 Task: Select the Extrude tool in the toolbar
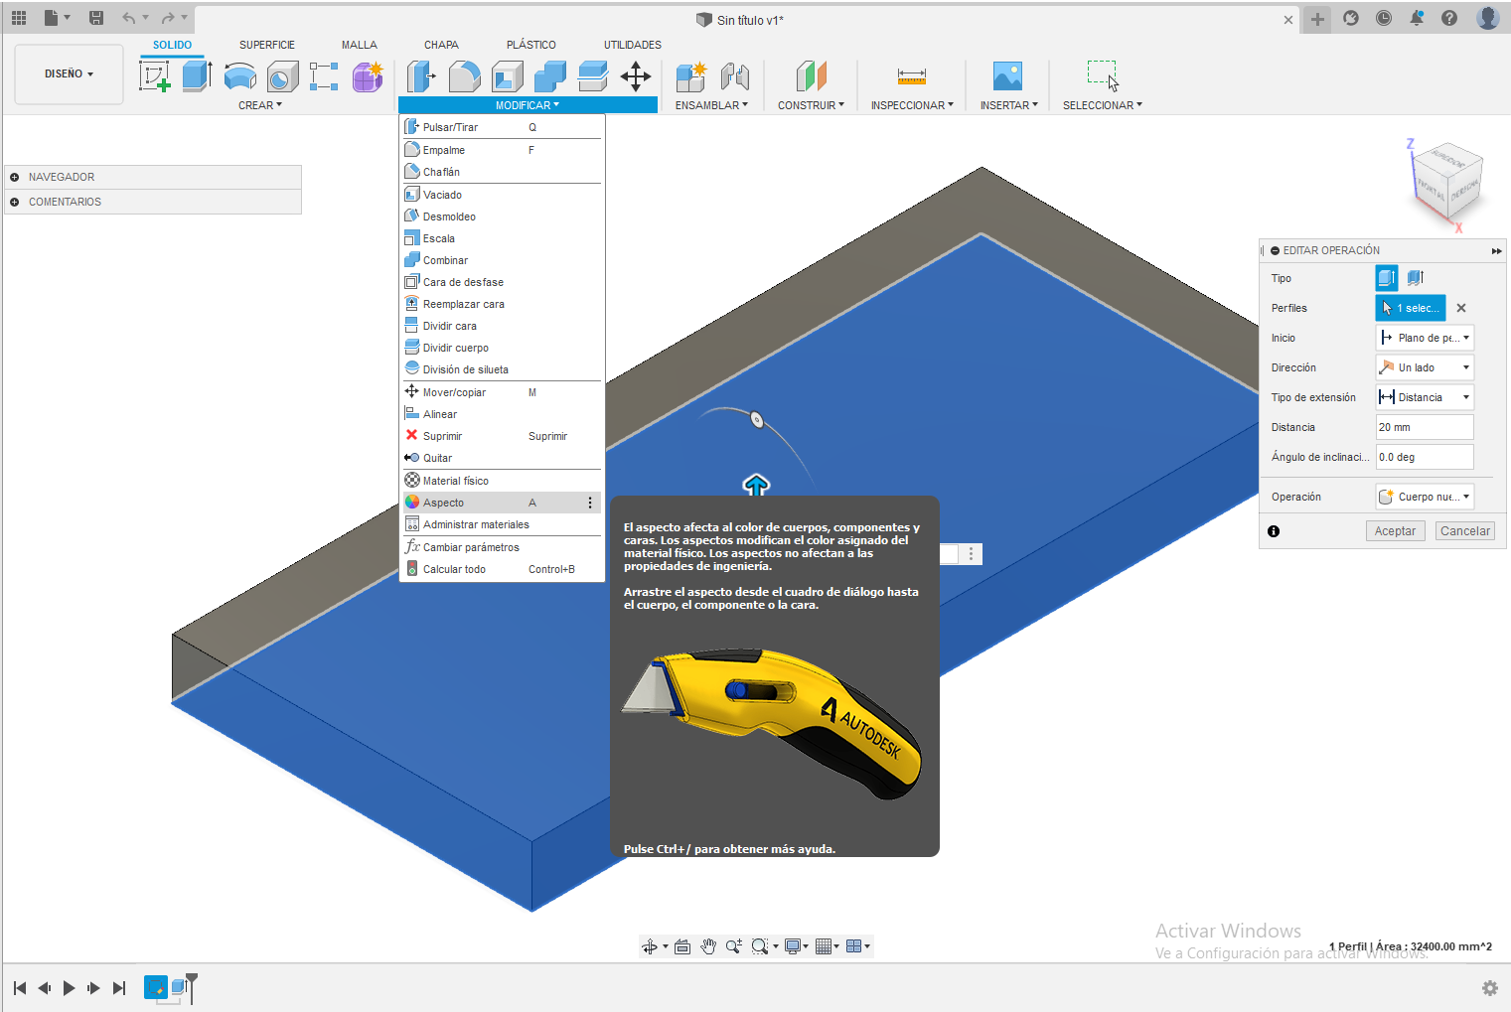tap(198, 76)
